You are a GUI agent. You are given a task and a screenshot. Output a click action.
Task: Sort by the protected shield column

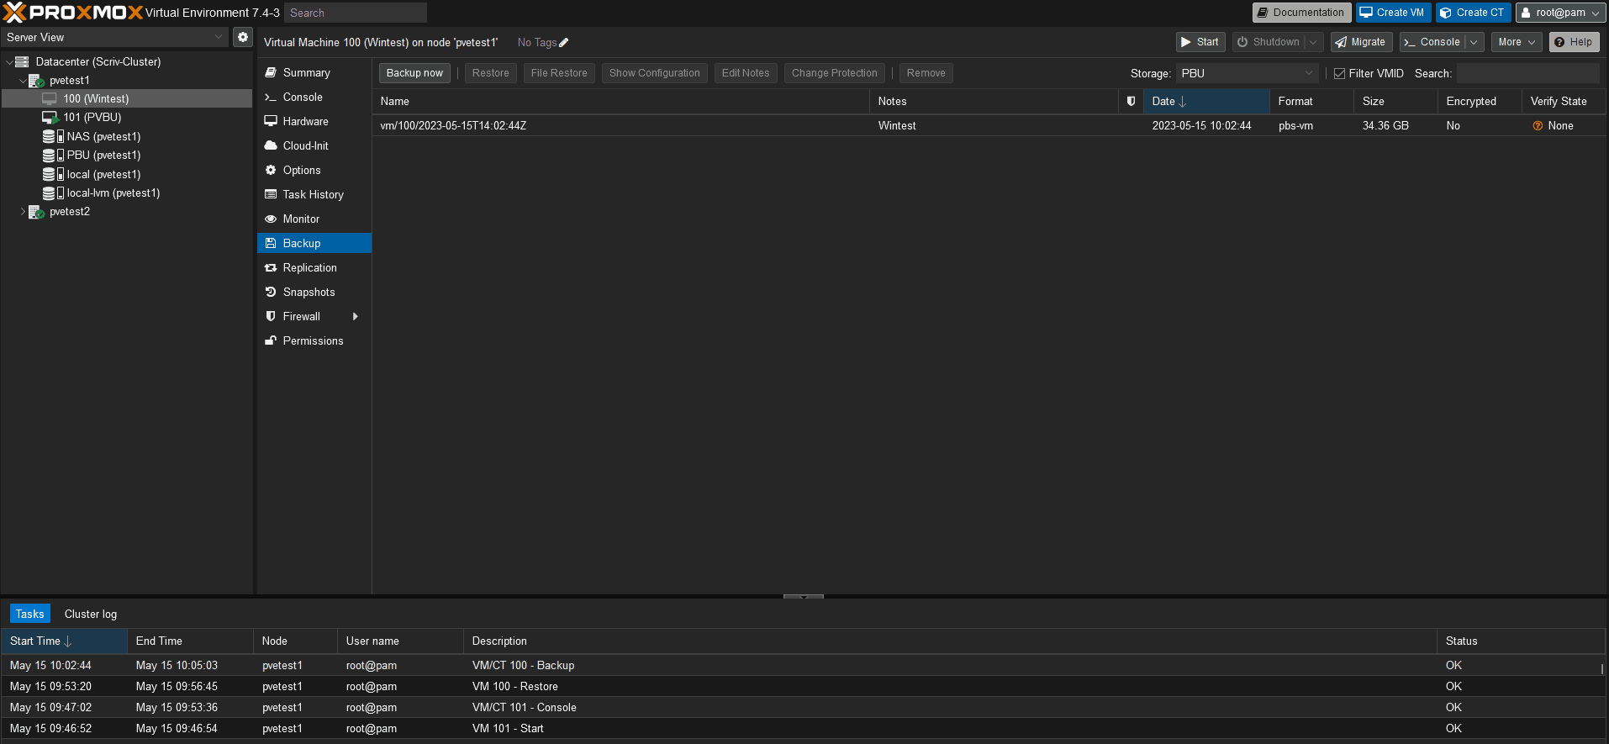click(1132, 101)
